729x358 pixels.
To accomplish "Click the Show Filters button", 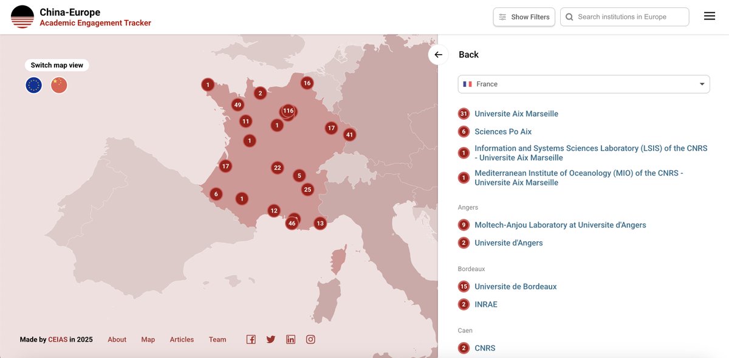I will tap(524, 17).
